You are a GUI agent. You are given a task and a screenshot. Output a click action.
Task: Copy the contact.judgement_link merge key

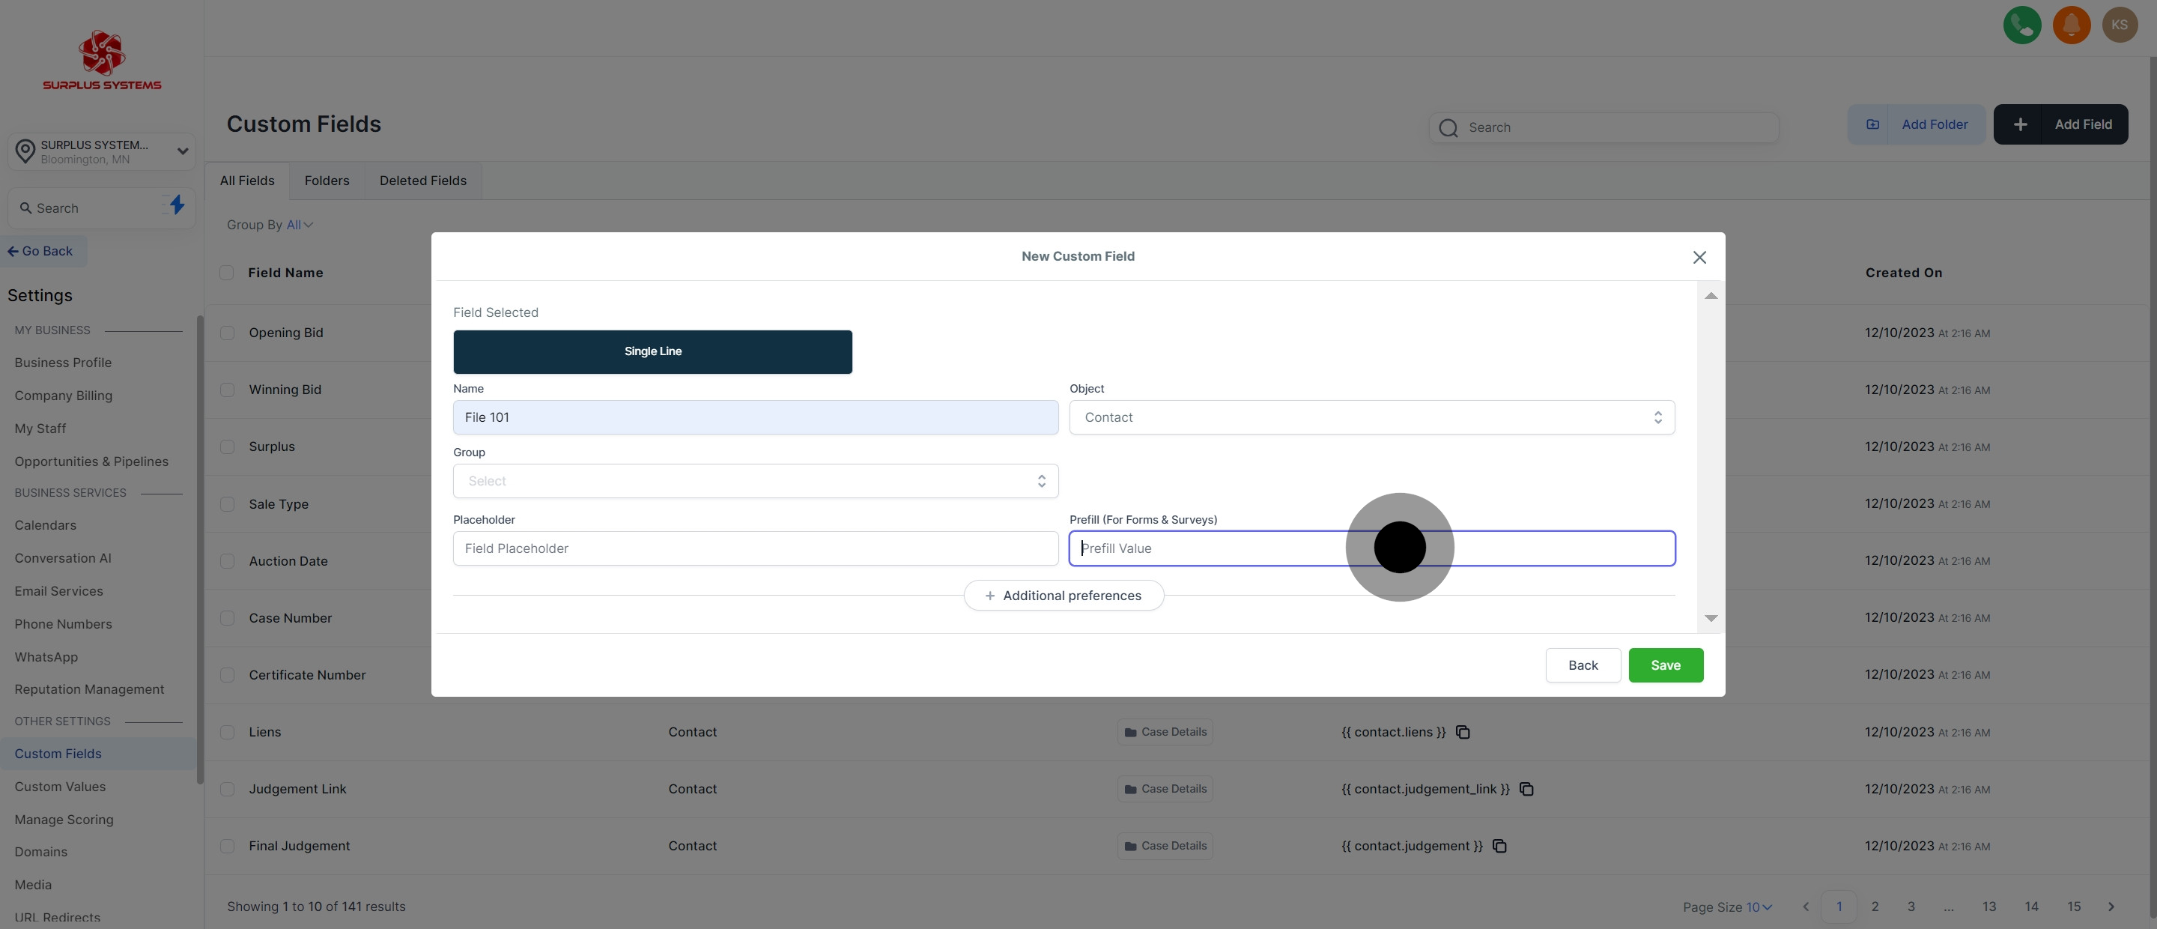tap(1526, 789)
